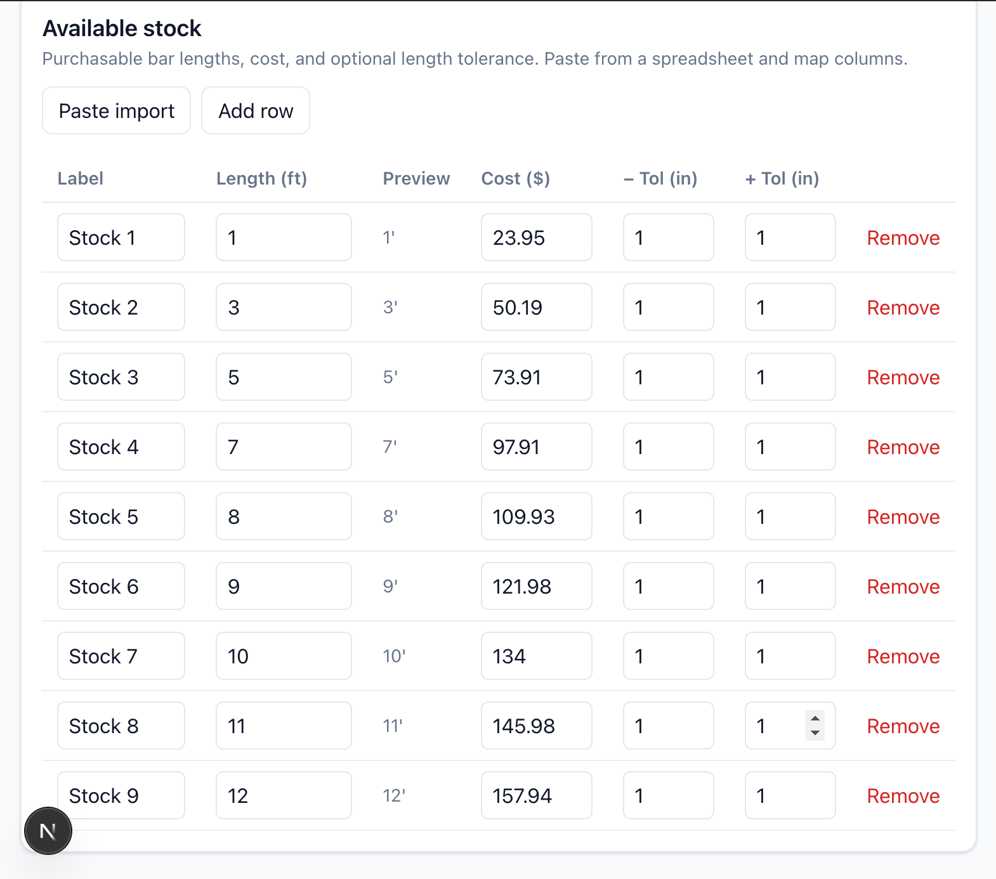996x879 pixels.
Task: Remove the Stock 1 row
Action: 903,238
